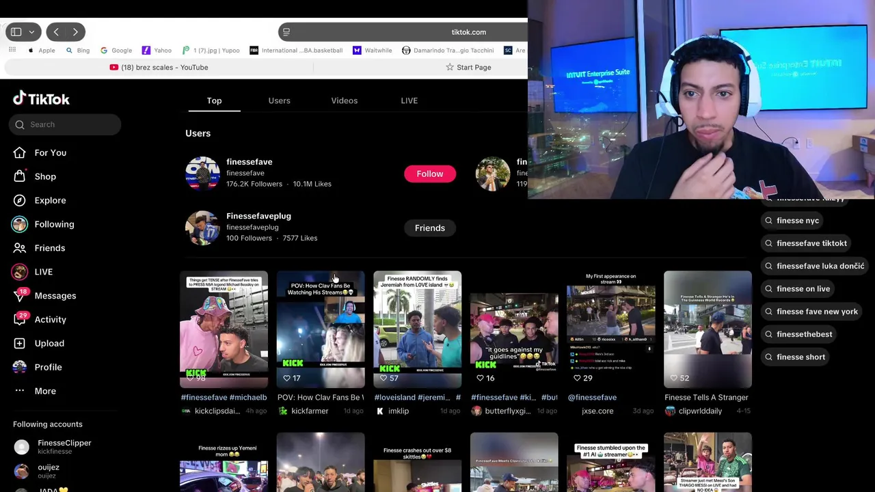Screen dimensions: 875x492
Task: Click the page reader icon in address bar
Action: click(286, 32)
